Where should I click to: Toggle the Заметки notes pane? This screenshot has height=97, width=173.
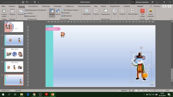click(x=123, y=91)
